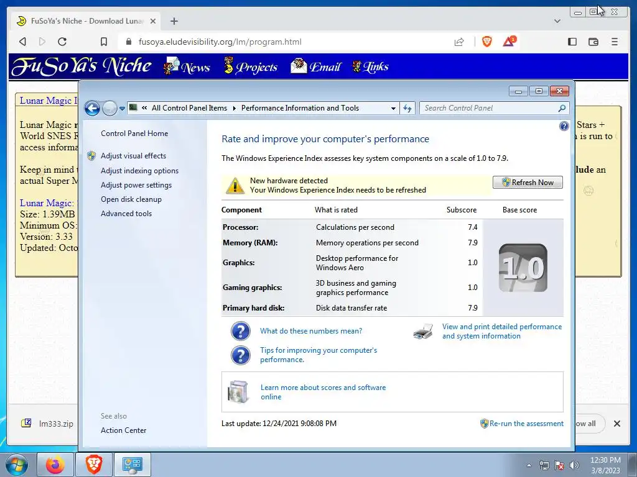The height and width of the screenshot is (477, 637).
Task: Click the Control Panel forward arrow button
Action: point(109,108)
